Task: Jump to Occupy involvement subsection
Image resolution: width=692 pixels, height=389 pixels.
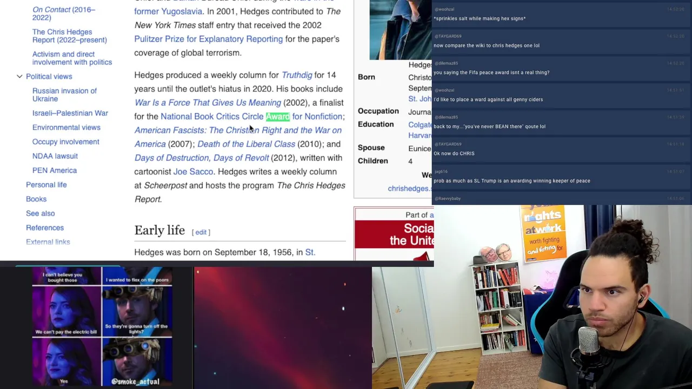Action: pyautogui.click(x=65, y=142)
